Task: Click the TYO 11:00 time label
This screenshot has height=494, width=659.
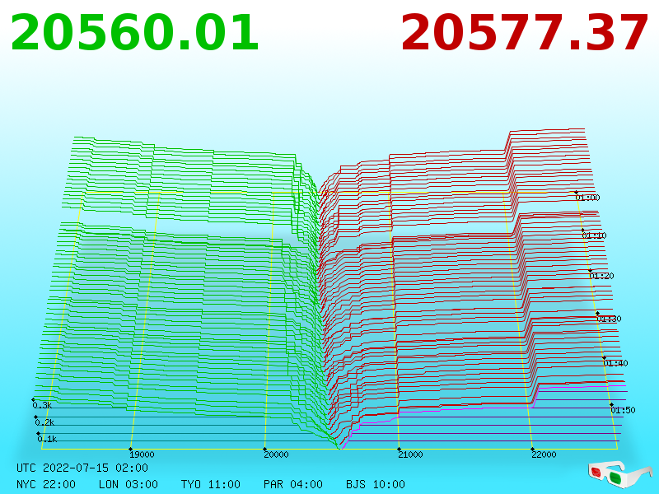Action: [x=211, y=484]
